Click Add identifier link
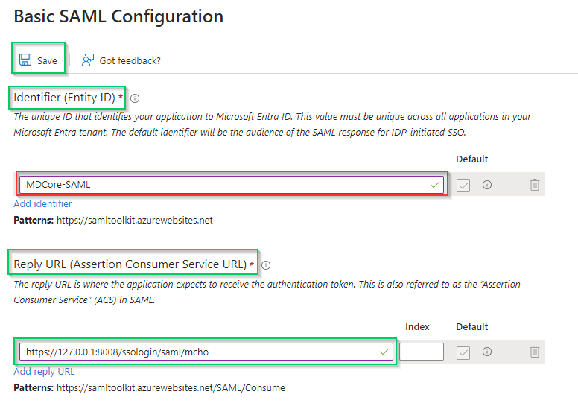The image size is (578, 412). pos(42,203)
